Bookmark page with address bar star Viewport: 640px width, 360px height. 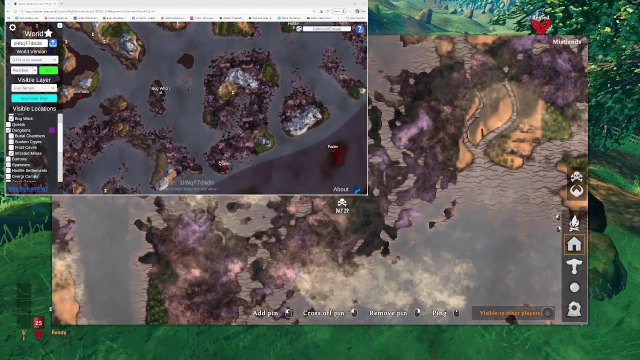click(314, 11)
